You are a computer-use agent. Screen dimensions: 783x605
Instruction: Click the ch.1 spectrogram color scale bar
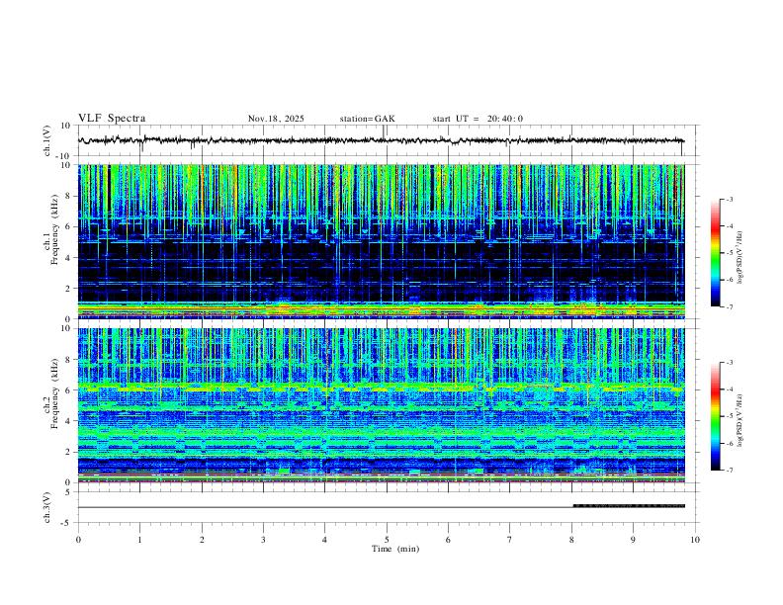point(715,253)
